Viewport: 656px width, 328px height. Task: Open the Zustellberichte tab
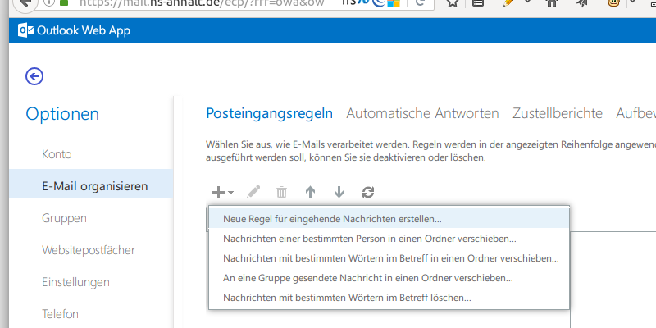(558, 113)
